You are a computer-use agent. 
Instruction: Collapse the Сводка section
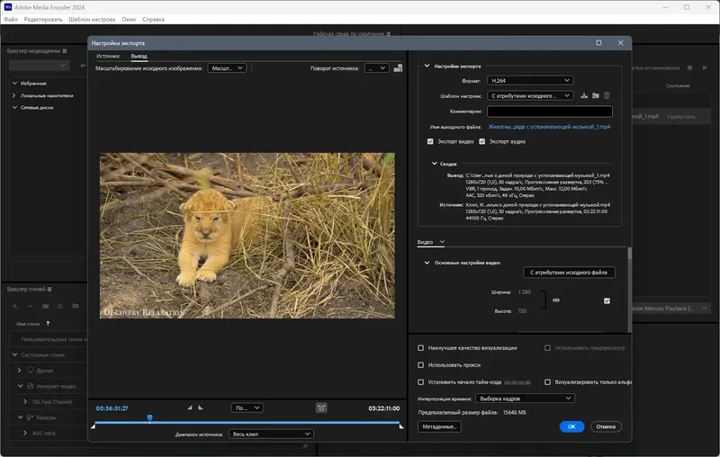tap(434, 164)
